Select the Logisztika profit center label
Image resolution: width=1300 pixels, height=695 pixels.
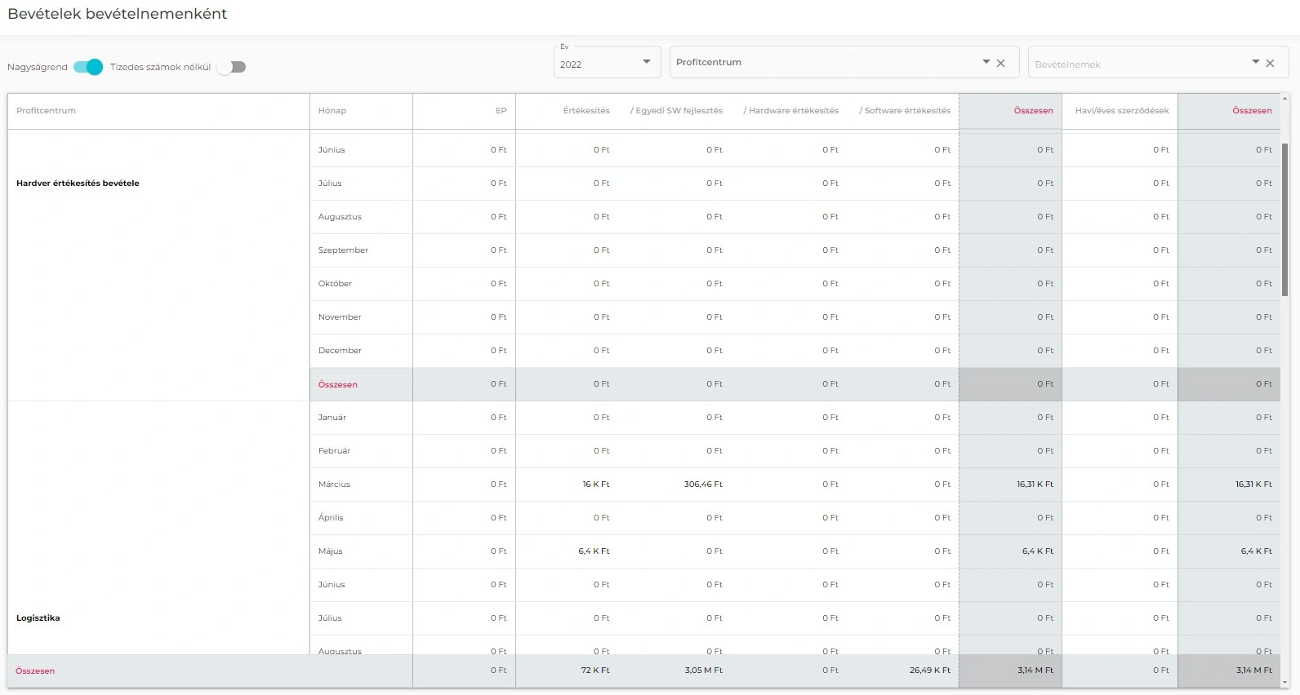click(38, 618)
